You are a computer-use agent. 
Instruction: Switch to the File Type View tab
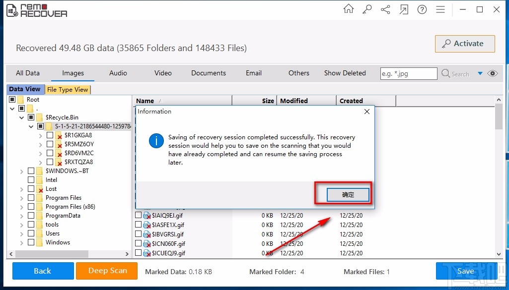pos(68,89)
